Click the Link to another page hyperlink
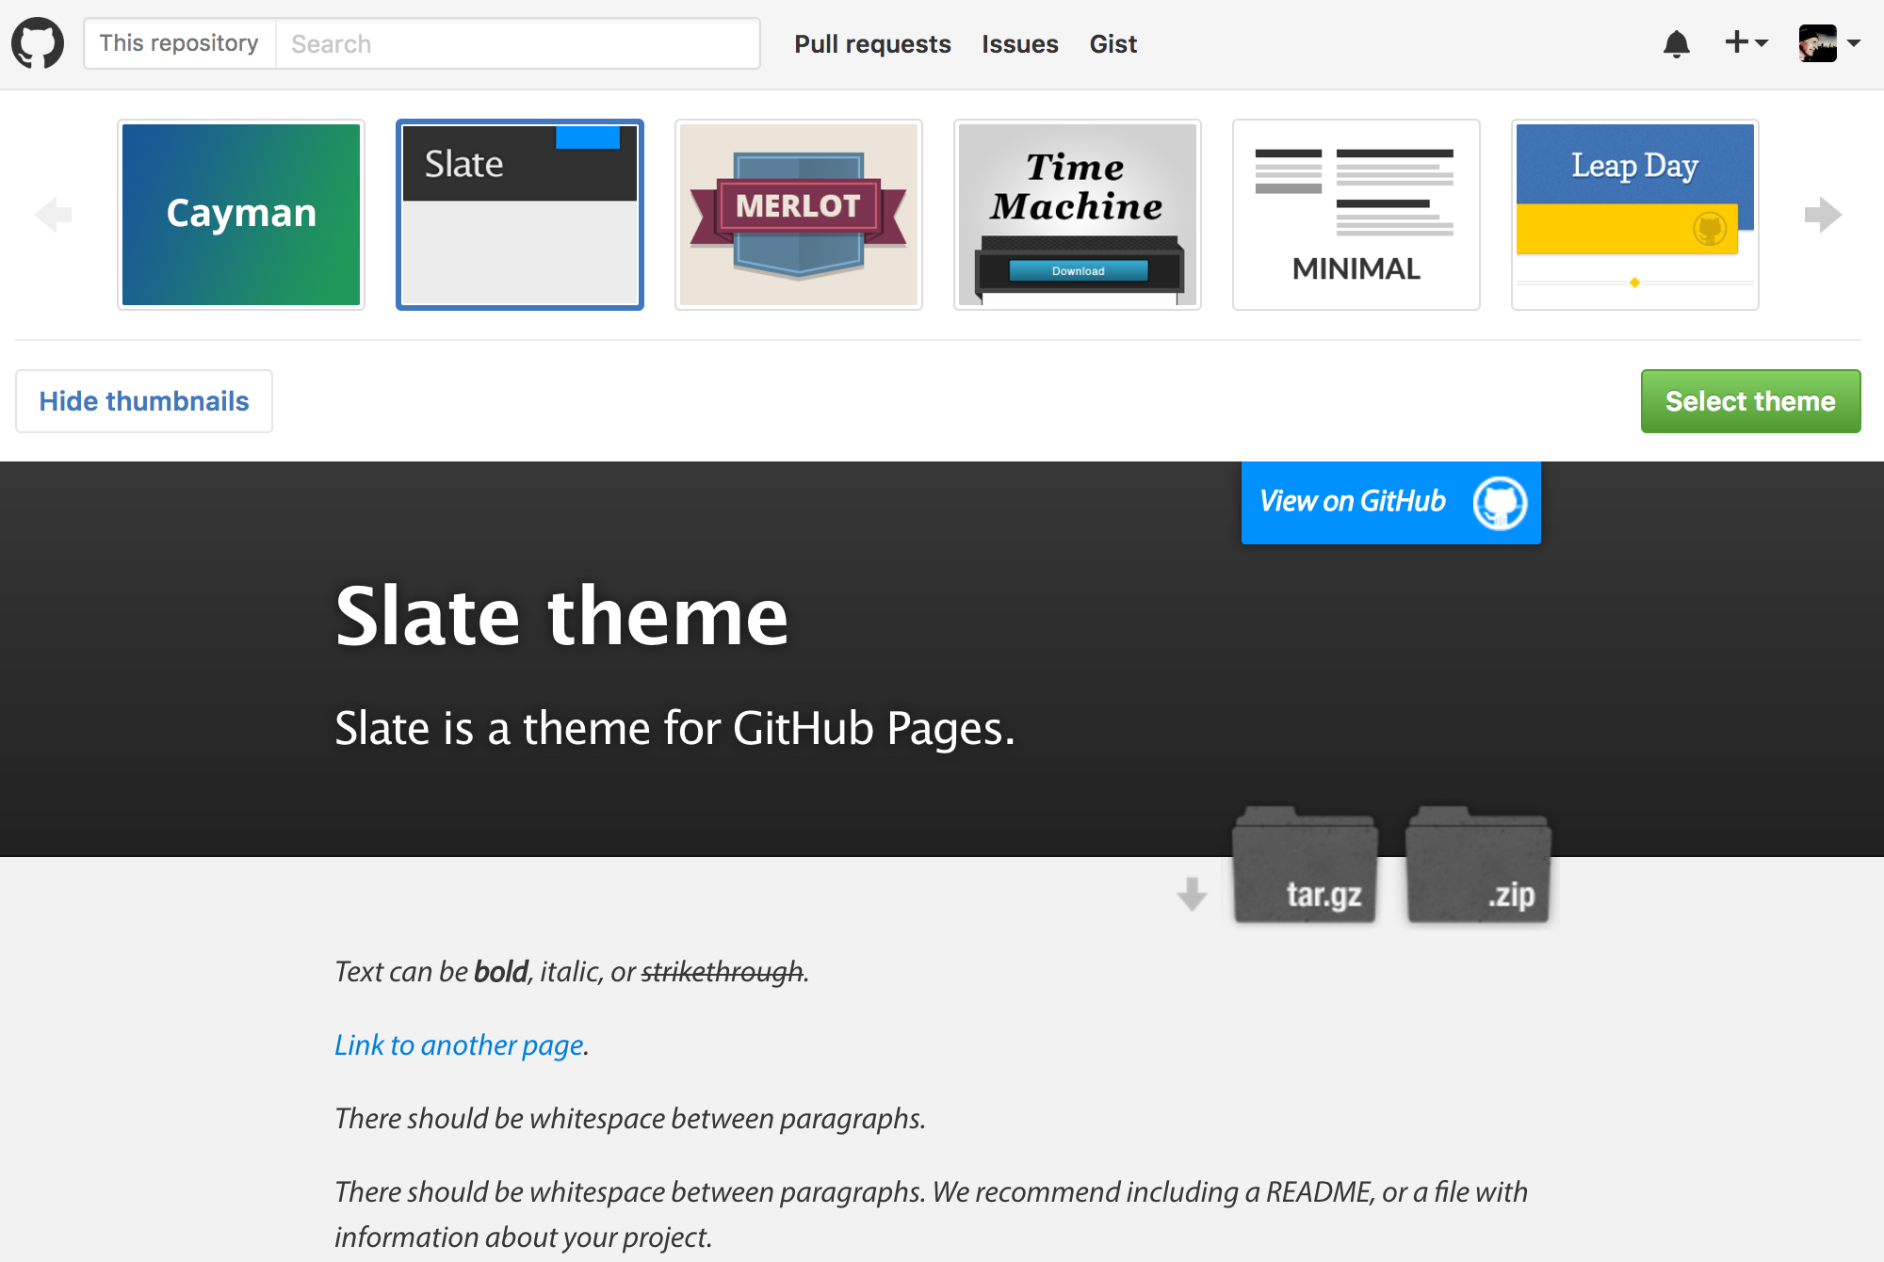1884x1262 pixels. click(x=456, y=1044)
